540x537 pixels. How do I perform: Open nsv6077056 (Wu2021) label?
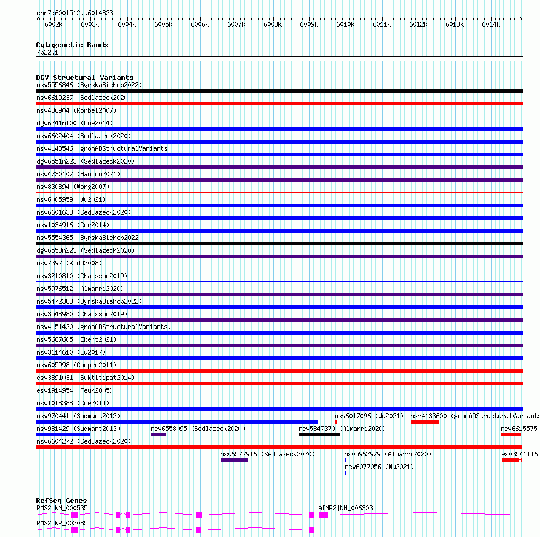coord(379,467)
